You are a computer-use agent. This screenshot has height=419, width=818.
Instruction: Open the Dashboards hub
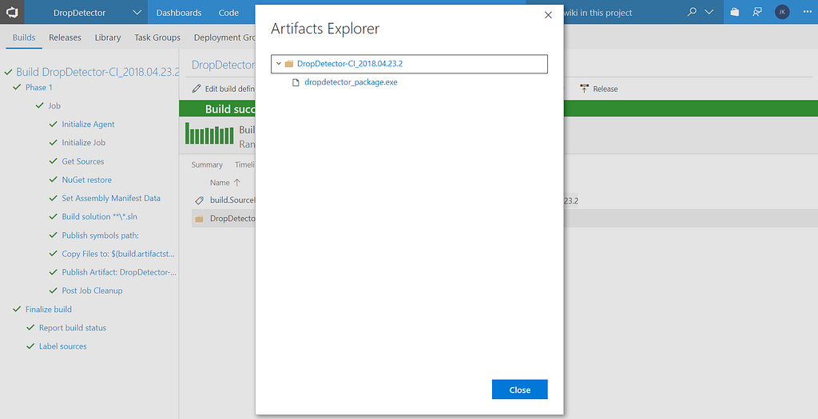click(x=179, y=13)
